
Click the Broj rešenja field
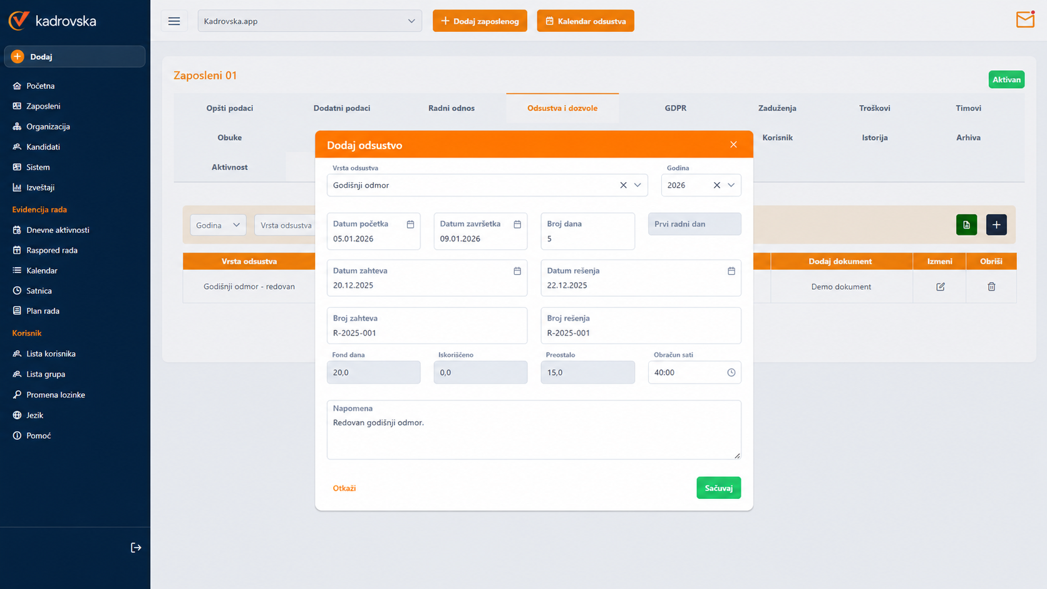tap(641, 325)
